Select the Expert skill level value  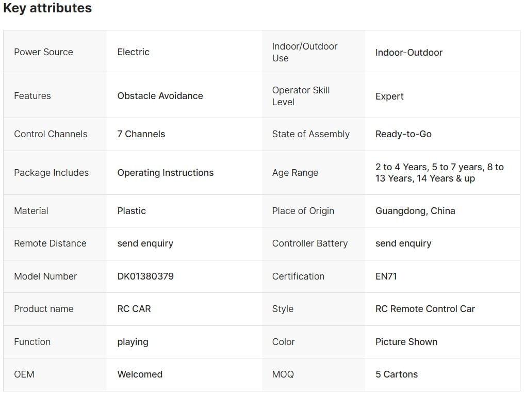click(389, 96)
